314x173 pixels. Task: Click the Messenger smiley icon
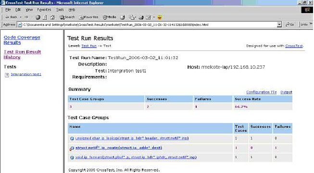pyautogui.click(x=160, y=17)
